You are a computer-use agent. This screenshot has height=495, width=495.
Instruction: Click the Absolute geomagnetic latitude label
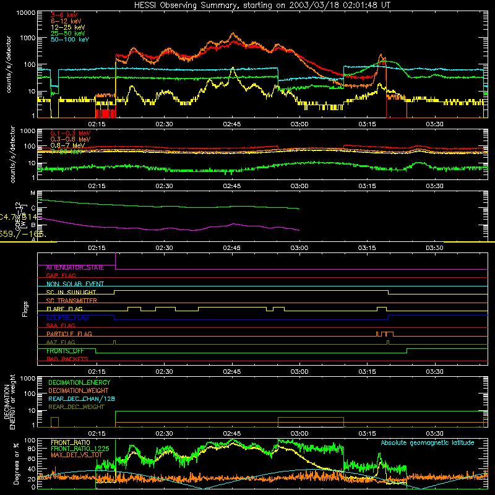click(428, 443)
